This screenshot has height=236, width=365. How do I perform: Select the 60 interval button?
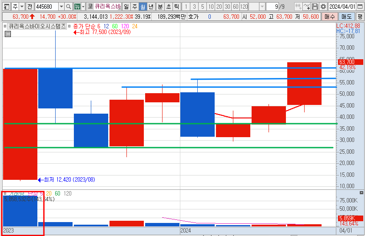[x=236, y=7]
